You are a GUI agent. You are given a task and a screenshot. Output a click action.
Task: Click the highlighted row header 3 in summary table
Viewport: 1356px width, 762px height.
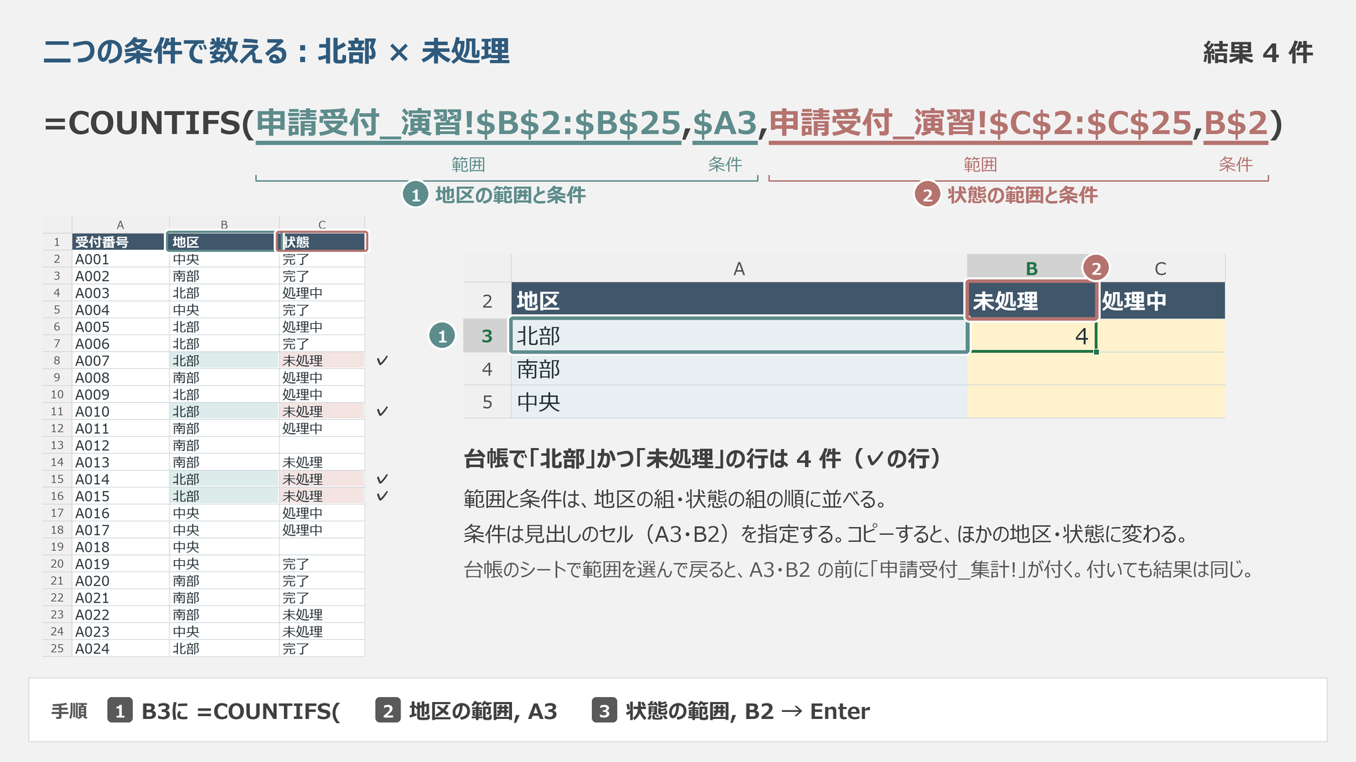click(487, 336)
